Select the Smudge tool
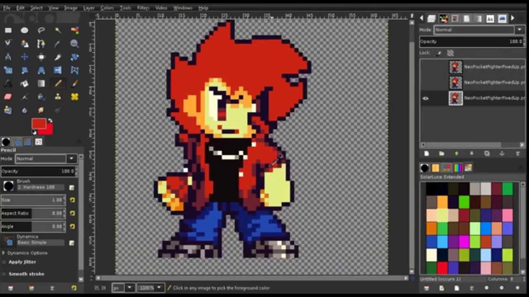Image resolution: width=529 pixels, height=297 pixels. 41,110
